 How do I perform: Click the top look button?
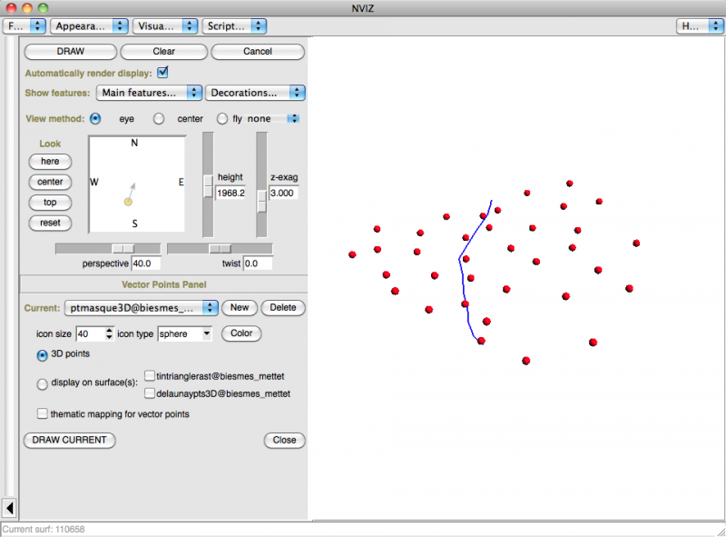(x=50, y=202)
